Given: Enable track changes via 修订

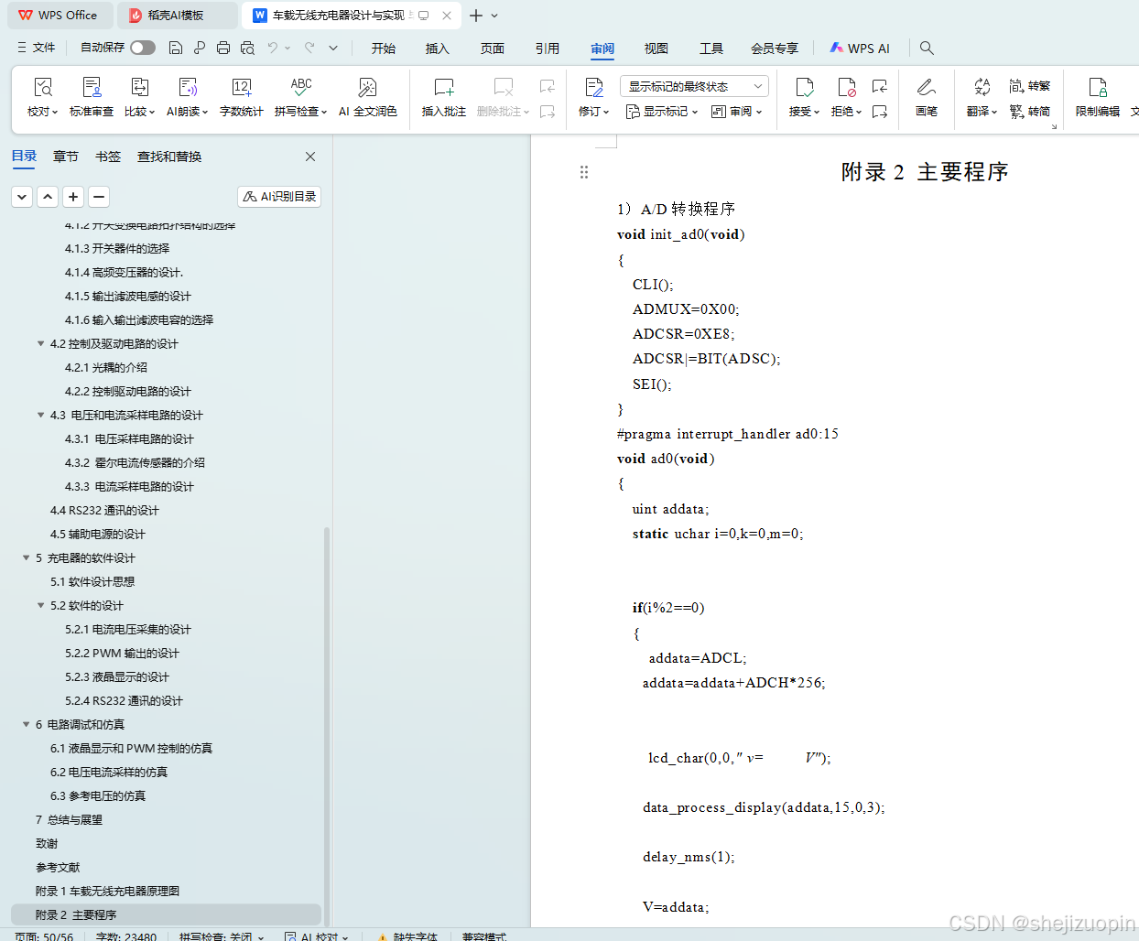Looking at the screenshot, I should [592, 96].
